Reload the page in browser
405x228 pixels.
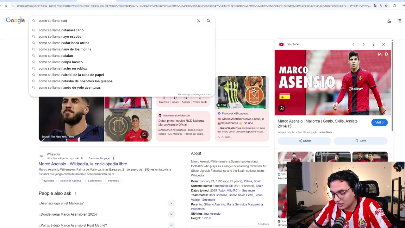[6, 6]
